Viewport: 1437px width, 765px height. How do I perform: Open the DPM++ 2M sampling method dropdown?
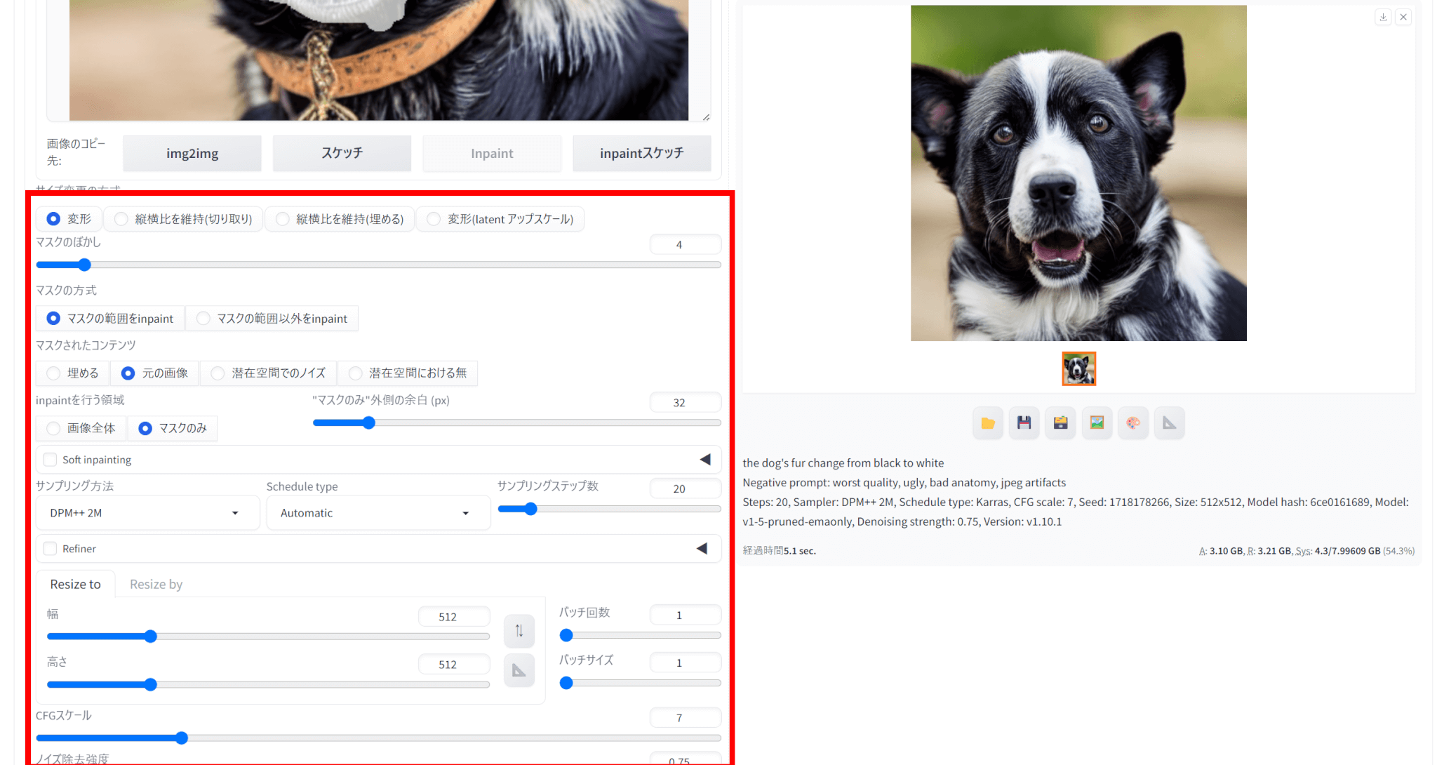click(147, 513)
